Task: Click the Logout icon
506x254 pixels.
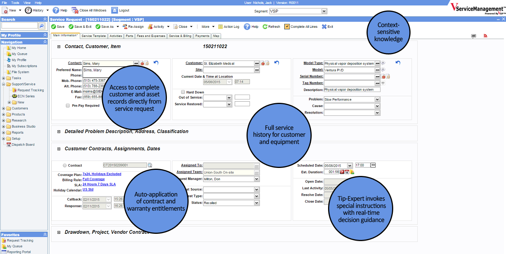Action: click(115, 10)
